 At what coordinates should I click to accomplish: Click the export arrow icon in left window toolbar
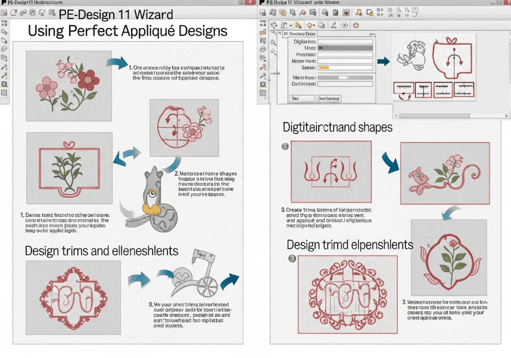pos(13,13)
